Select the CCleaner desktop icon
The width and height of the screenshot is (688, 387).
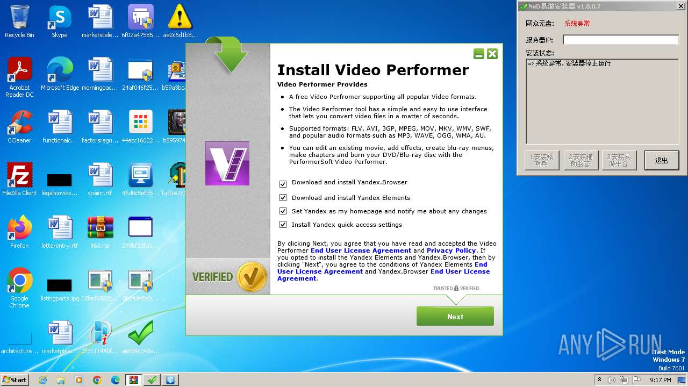coord(19,127)
